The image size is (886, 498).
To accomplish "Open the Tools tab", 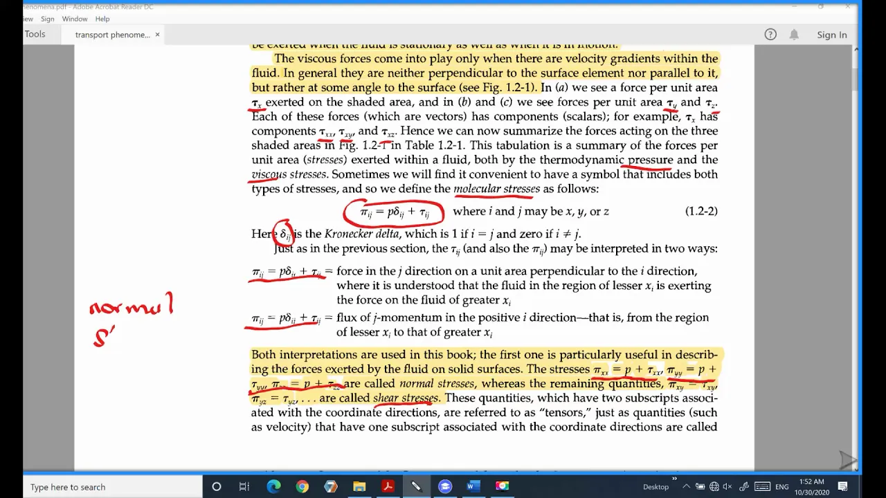I will [35, 34].
